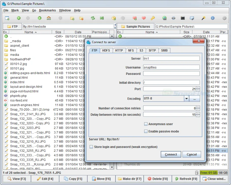This screenshot has width=231, height=185.
Task: Open FTP drive selector button in left panel
Action: coord(12,26)
